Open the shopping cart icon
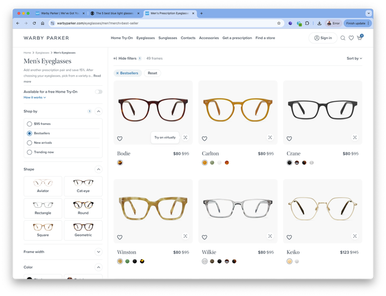This screenshot has width=386, height=296. tap(359, 38)
